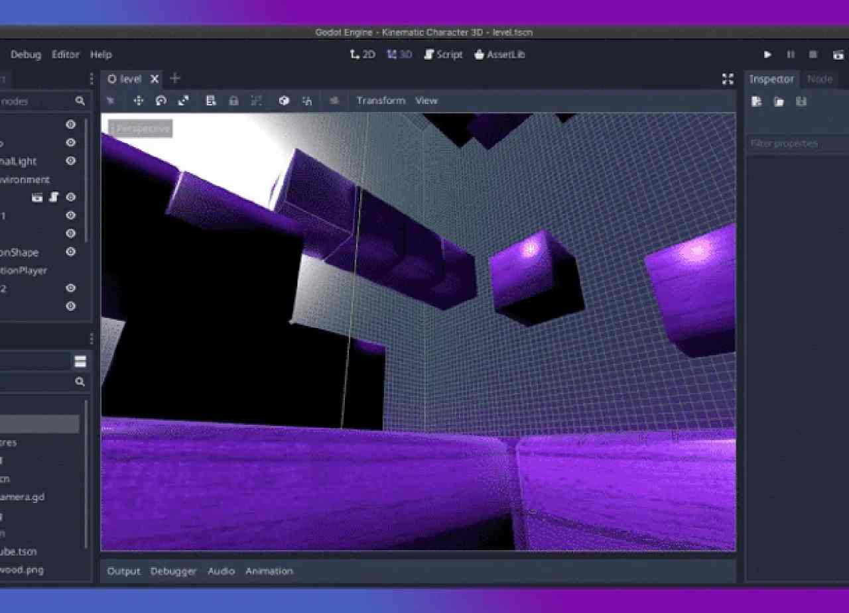The width and height of the screenshot is (849, 613).
Task: Toggle visibility eye beside the script icon row
Action: tap(70, 197)
